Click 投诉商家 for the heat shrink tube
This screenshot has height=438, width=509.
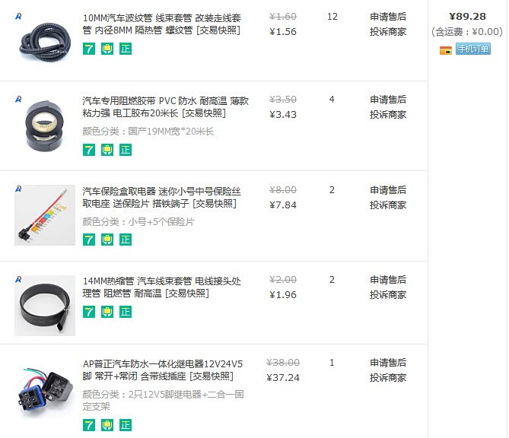(x=388, y=295)
